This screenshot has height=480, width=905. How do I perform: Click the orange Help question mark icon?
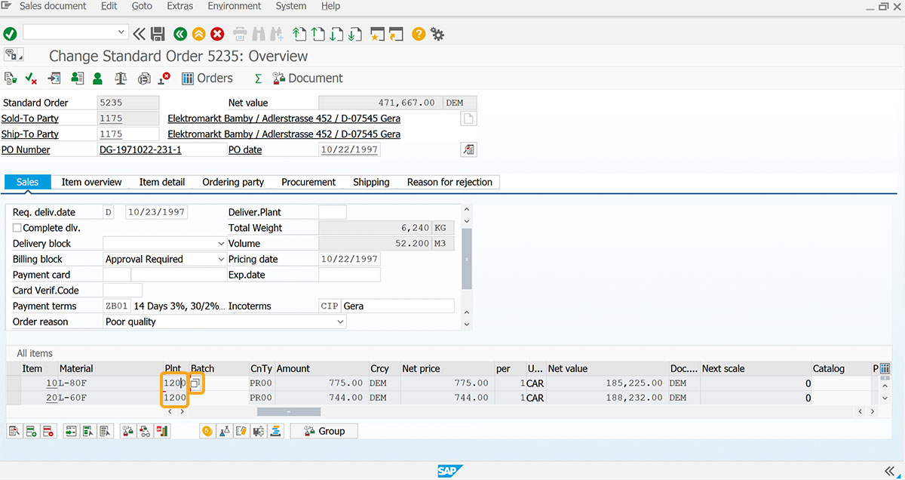[x=419, y=33]
